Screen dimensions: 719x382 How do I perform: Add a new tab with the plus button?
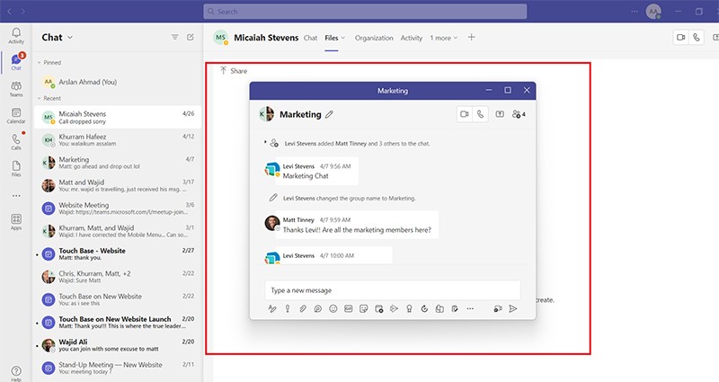[471, 38]
